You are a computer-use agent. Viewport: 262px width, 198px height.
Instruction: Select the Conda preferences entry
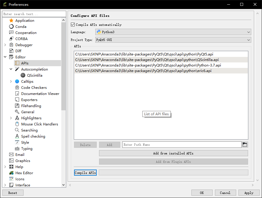click(x=21, y=26)
